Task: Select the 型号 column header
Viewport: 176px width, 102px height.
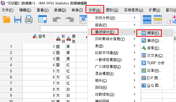Action: [39, 39]
